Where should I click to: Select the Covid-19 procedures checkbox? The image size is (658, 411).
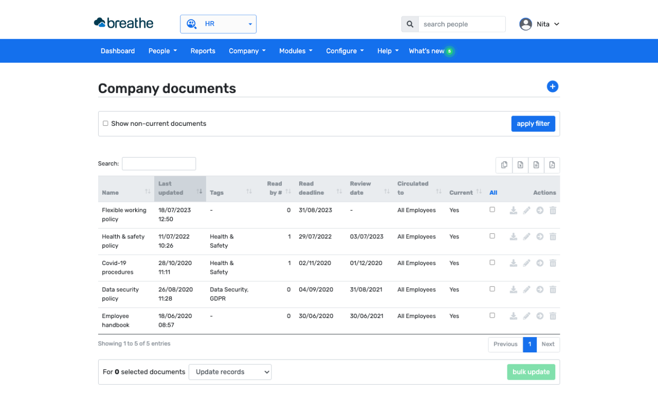point(492,263)
